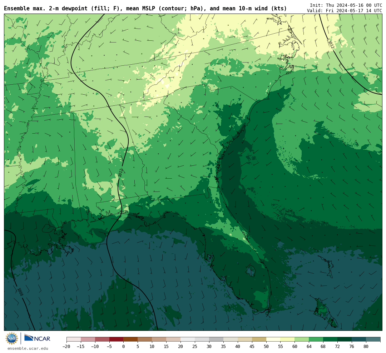The height and width of the screenshot is (353, 386).
Task: Pick the pink swatch between -15 and -10
Action: point(88,339)
